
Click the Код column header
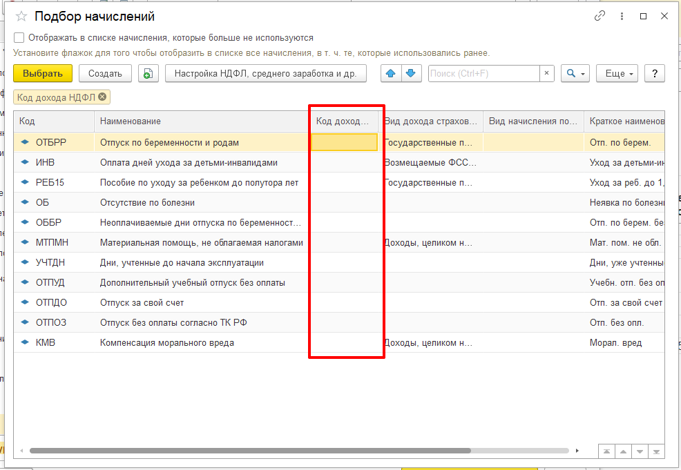click(54, 121)
